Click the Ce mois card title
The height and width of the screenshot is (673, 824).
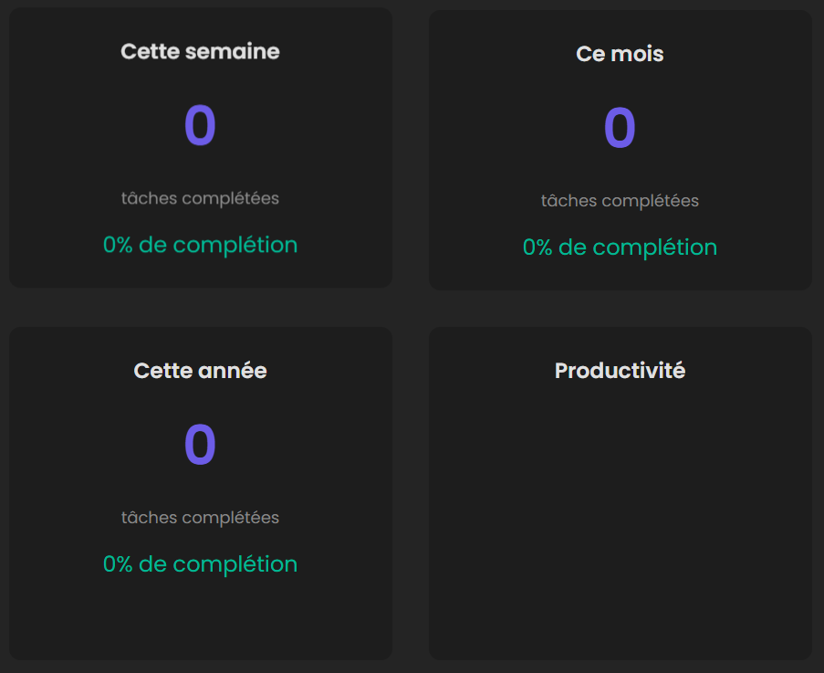[620, 54]
